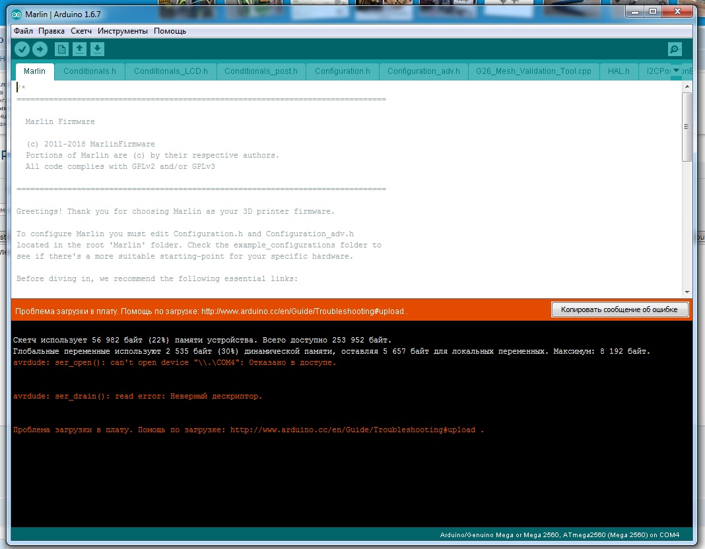Minimize the Arduino window
705x549 pixels.
pos(635,12)
